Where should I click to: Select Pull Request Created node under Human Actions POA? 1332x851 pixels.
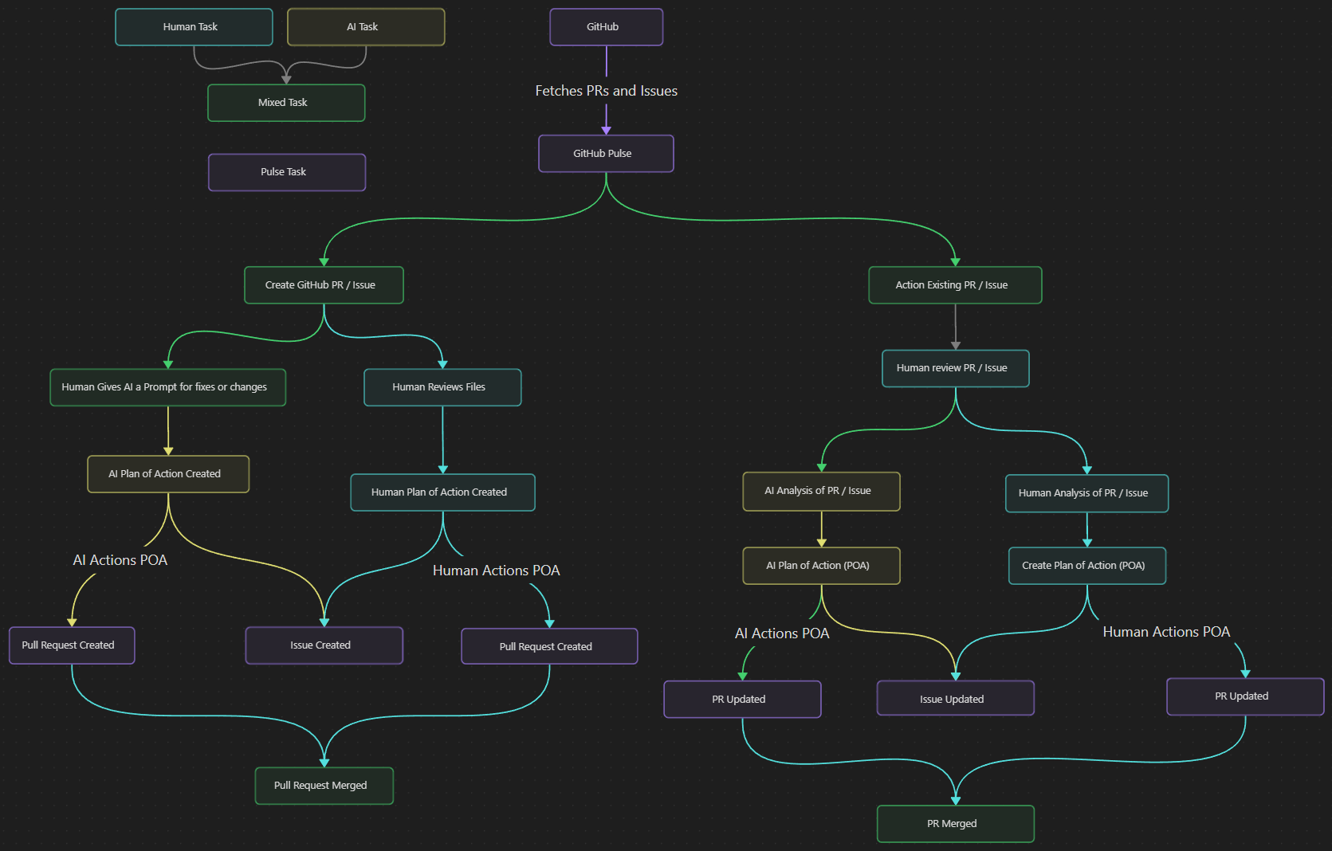click(x=549, y=646)
